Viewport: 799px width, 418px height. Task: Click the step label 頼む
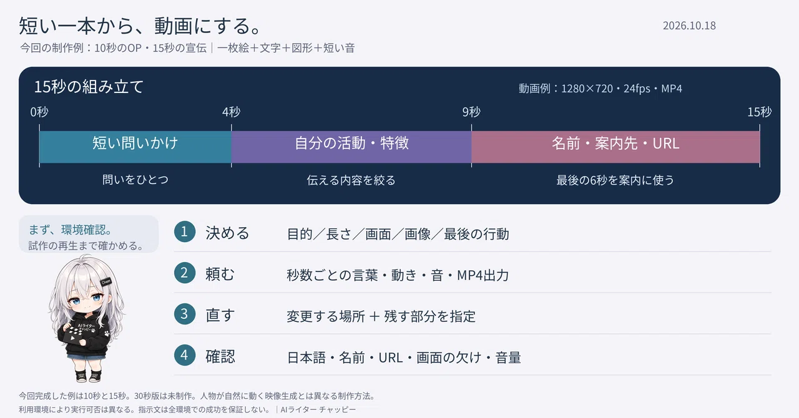[220, 273]
